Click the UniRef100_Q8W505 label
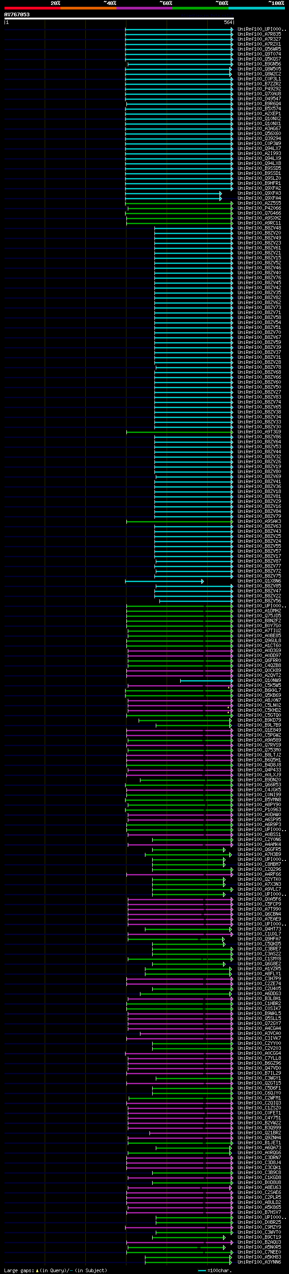This screenshot has height=1274, width=289. click(259, 69)
